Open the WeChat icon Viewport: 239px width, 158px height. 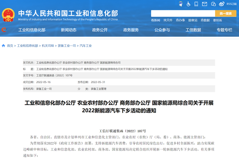point(213,4)
